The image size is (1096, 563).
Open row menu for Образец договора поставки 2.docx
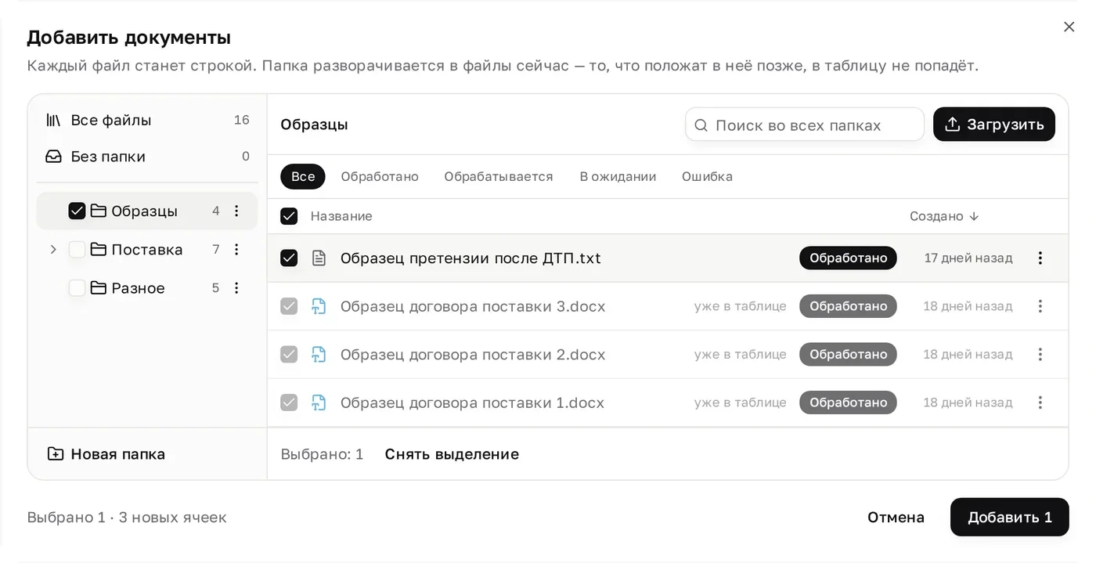coord(1040,355)
